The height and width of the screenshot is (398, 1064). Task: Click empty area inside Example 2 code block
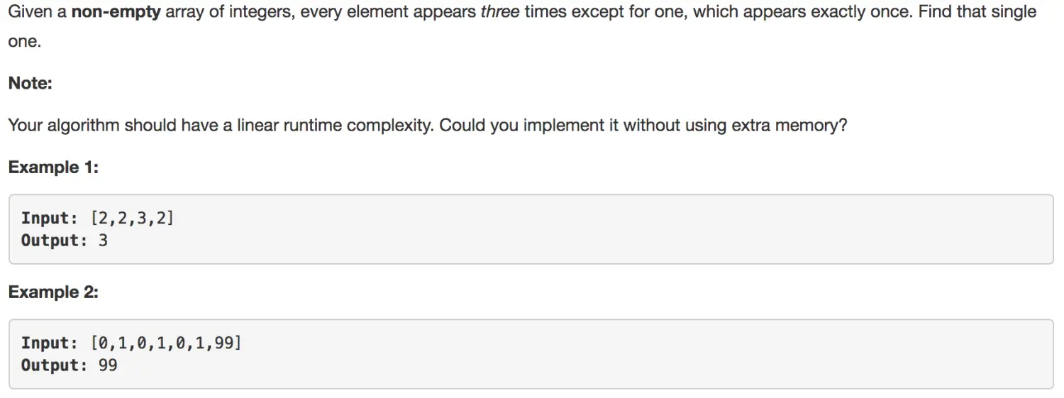(x=638, y=355)
